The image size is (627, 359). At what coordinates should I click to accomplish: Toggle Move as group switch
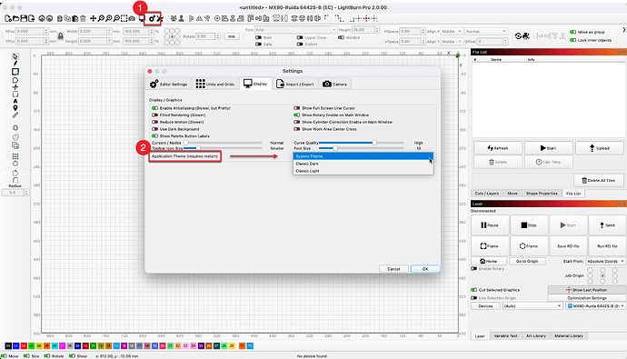[x=573, y=32]
